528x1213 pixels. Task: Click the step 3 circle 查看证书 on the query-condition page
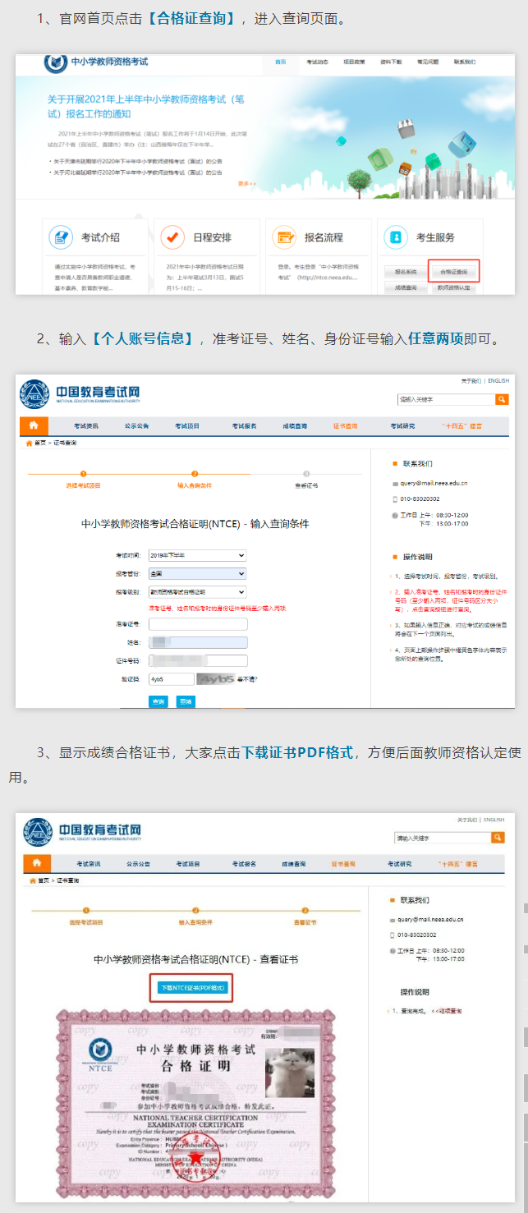click(306, 474)
